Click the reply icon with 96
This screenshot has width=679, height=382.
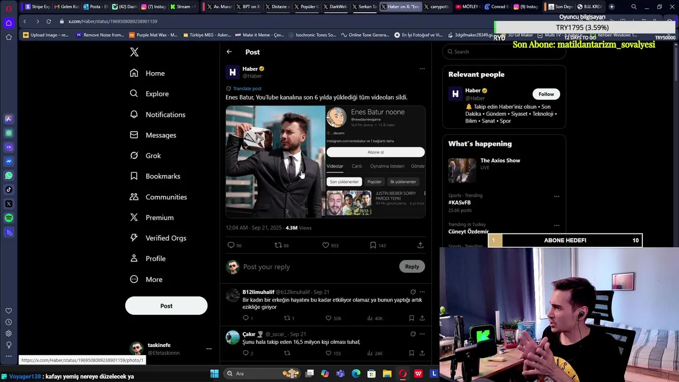231,245
